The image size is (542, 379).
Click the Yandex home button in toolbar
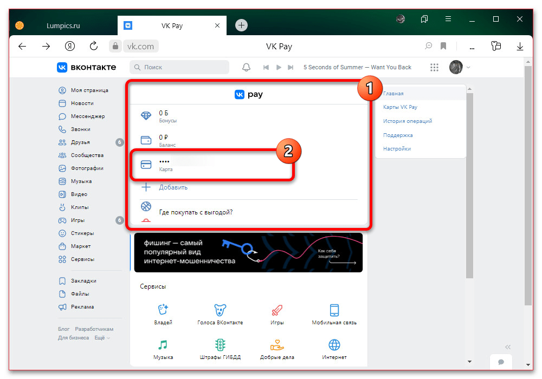pos(70,46)
